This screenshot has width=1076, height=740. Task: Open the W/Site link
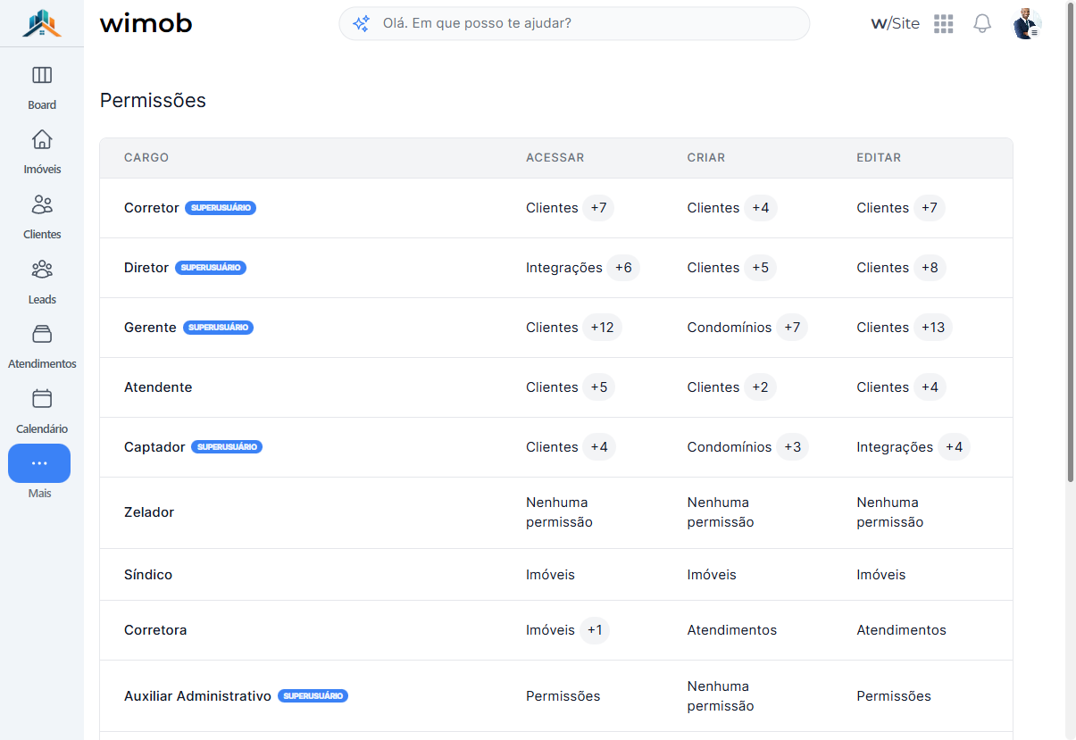tap(895, 24)
